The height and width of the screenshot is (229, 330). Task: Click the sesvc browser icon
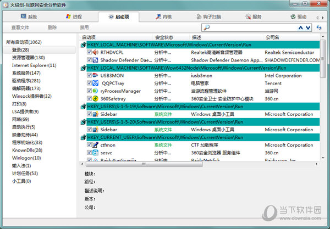click(96, 153)
